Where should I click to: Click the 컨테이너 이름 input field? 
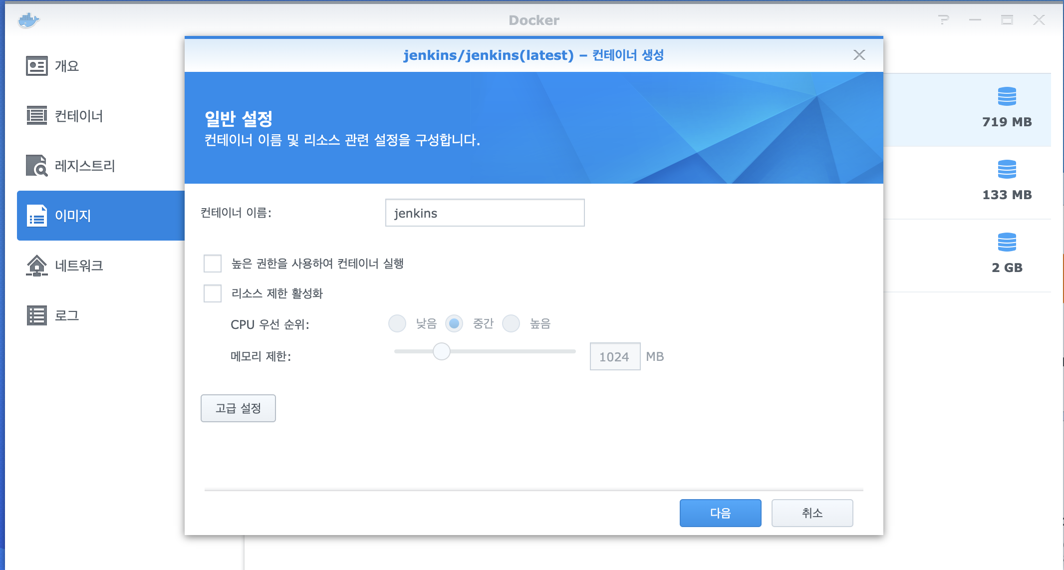(485, 213)
